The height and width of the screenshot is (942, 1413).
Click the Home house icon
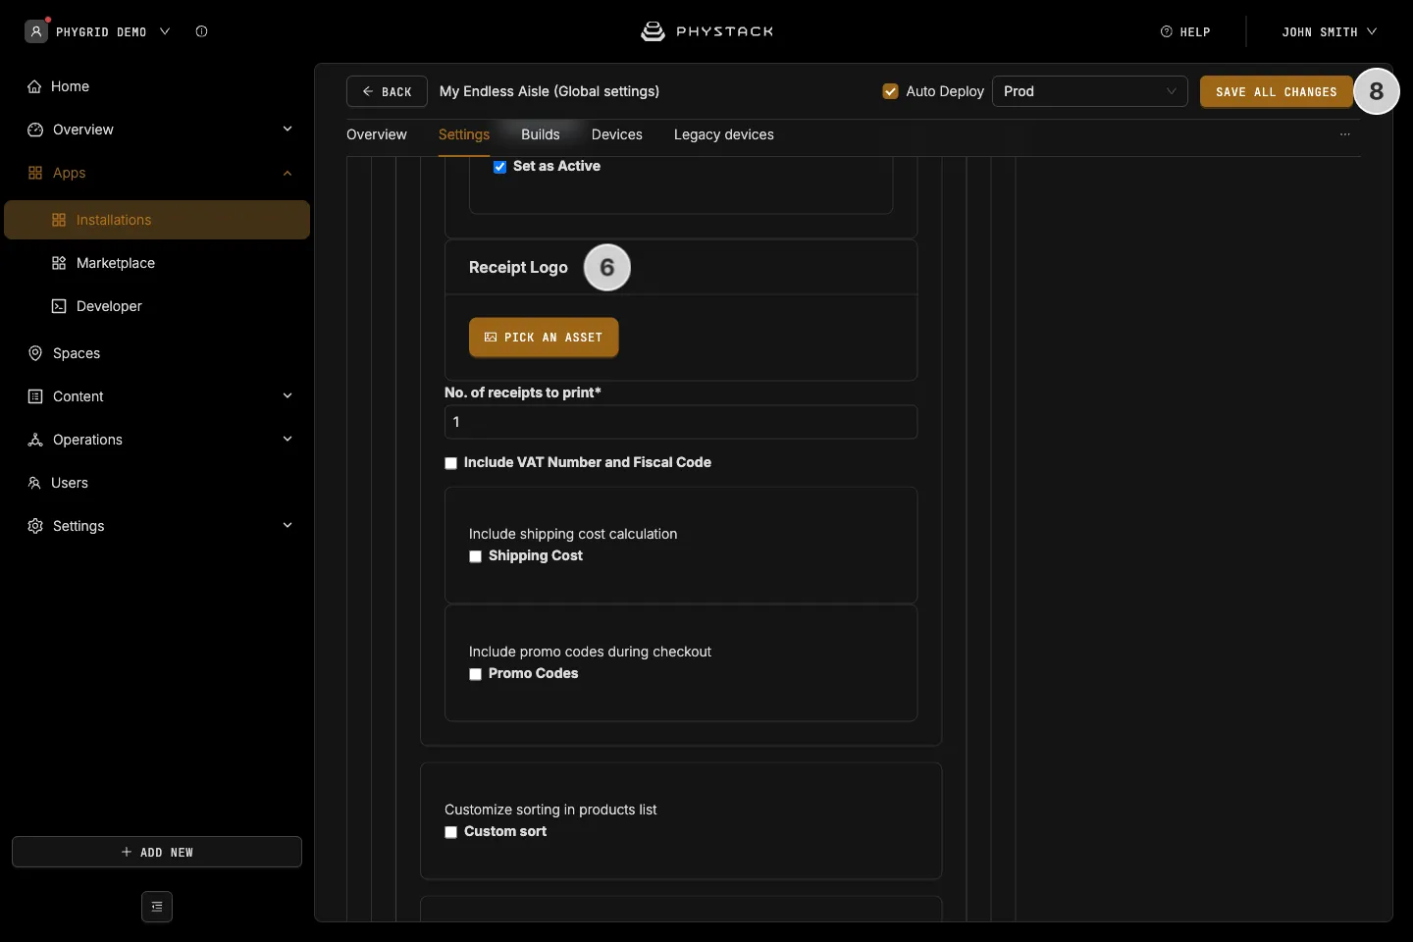[x=34, y=86]
